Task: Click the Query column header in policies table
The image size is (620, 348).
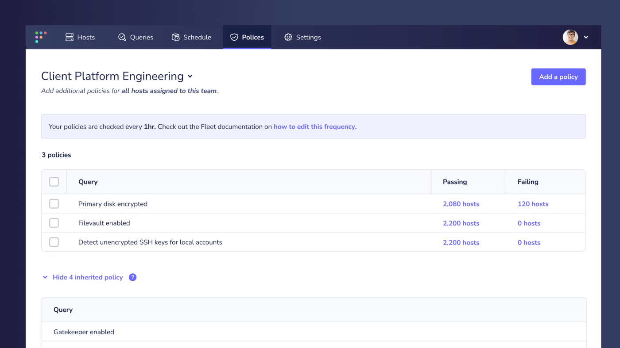Action: (88, 182)
